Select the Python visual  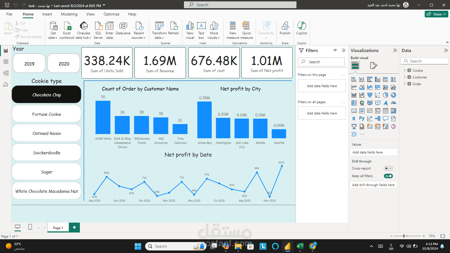(362, 119)
